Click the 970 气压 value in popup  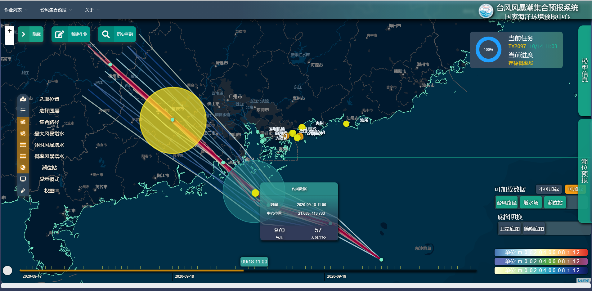point(279,230)
